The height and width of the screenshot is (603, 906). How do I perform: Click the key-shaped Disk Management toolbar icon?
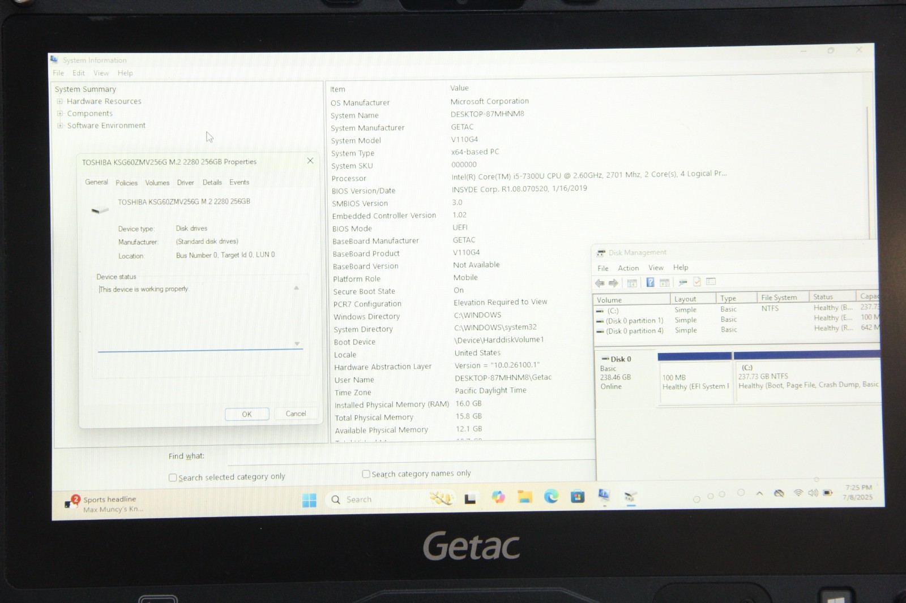[683, 282]
